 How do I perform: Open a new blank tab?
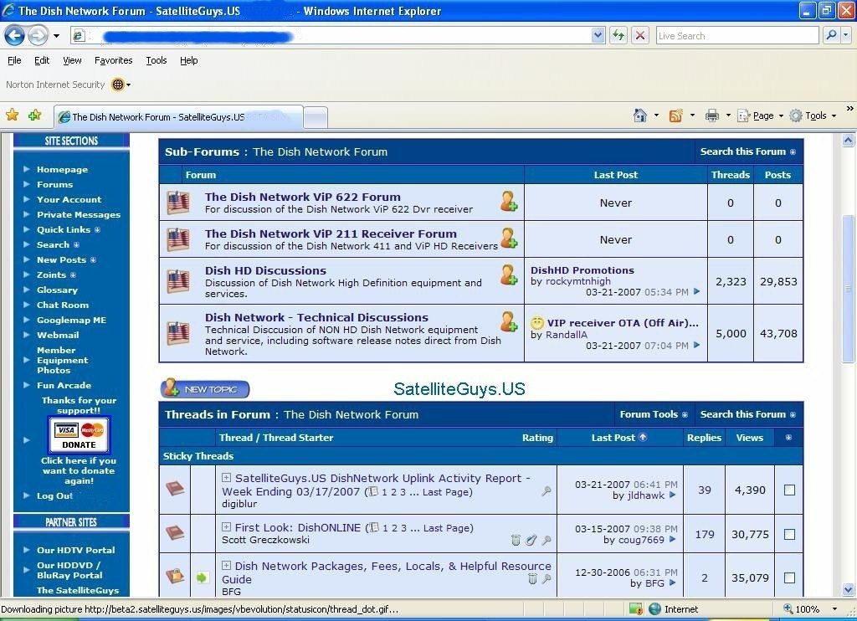tap(316, 117)
